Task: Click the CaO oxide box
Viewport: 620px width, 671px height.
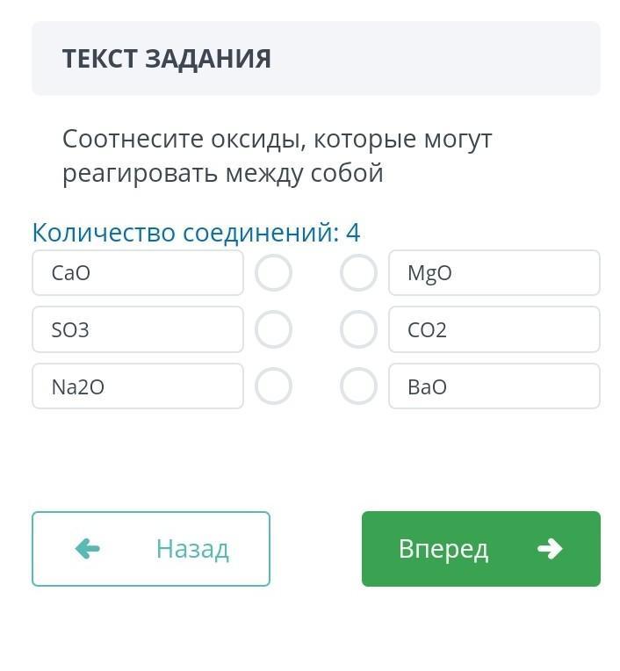Action: [138, 273]
